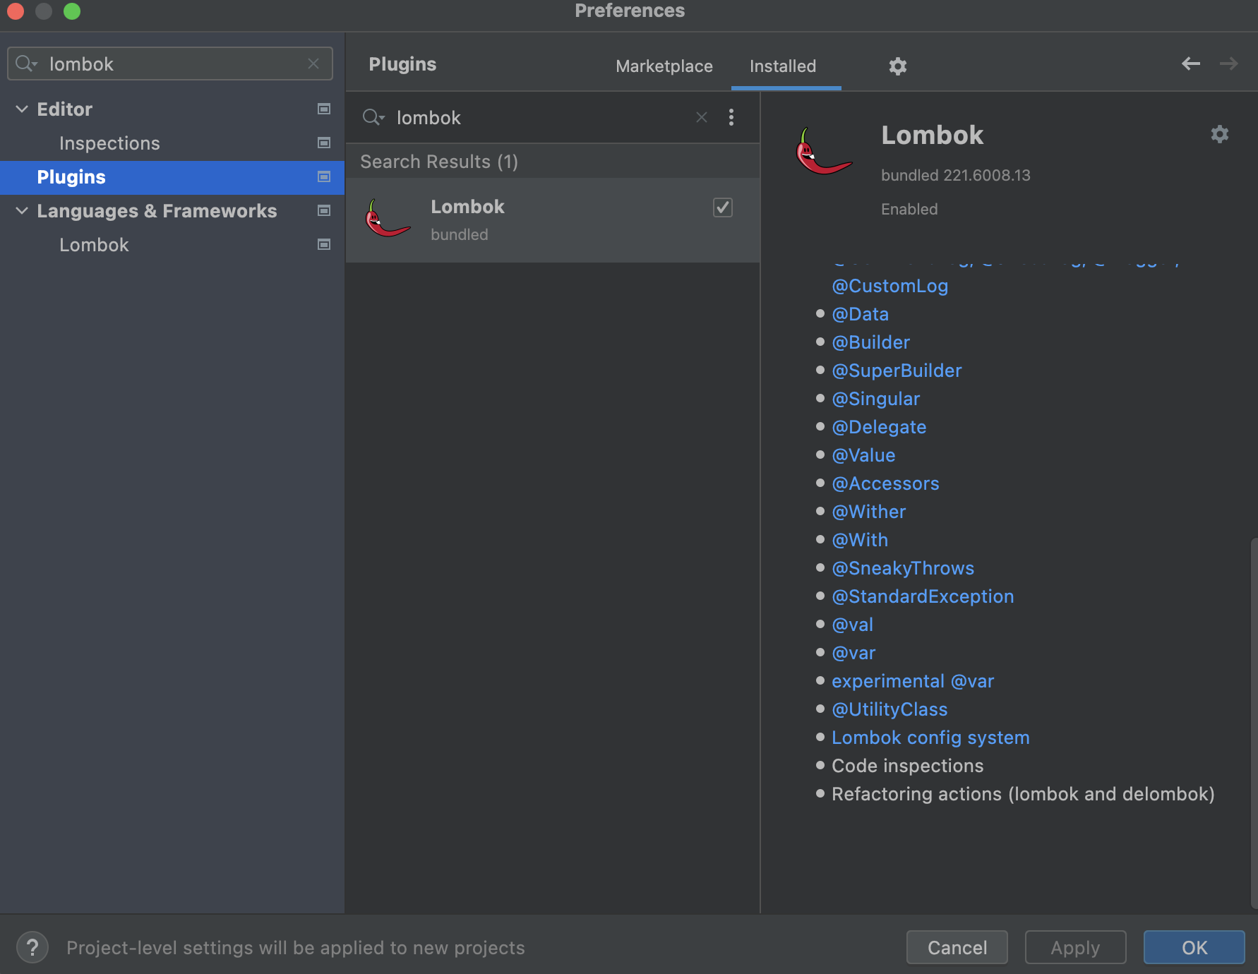Click the Code inspections bullet text
Image resolution: width=1258 pixels, height=974 pixels.
click(907, 766)
